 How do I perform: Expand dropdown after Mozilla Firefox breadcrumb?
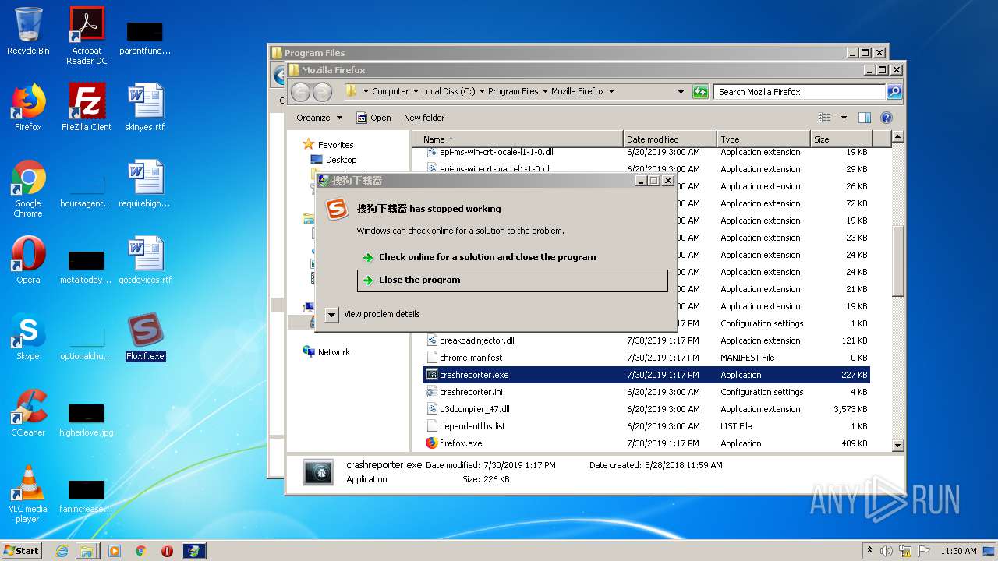pyautogui.click(x=611, y=91)
